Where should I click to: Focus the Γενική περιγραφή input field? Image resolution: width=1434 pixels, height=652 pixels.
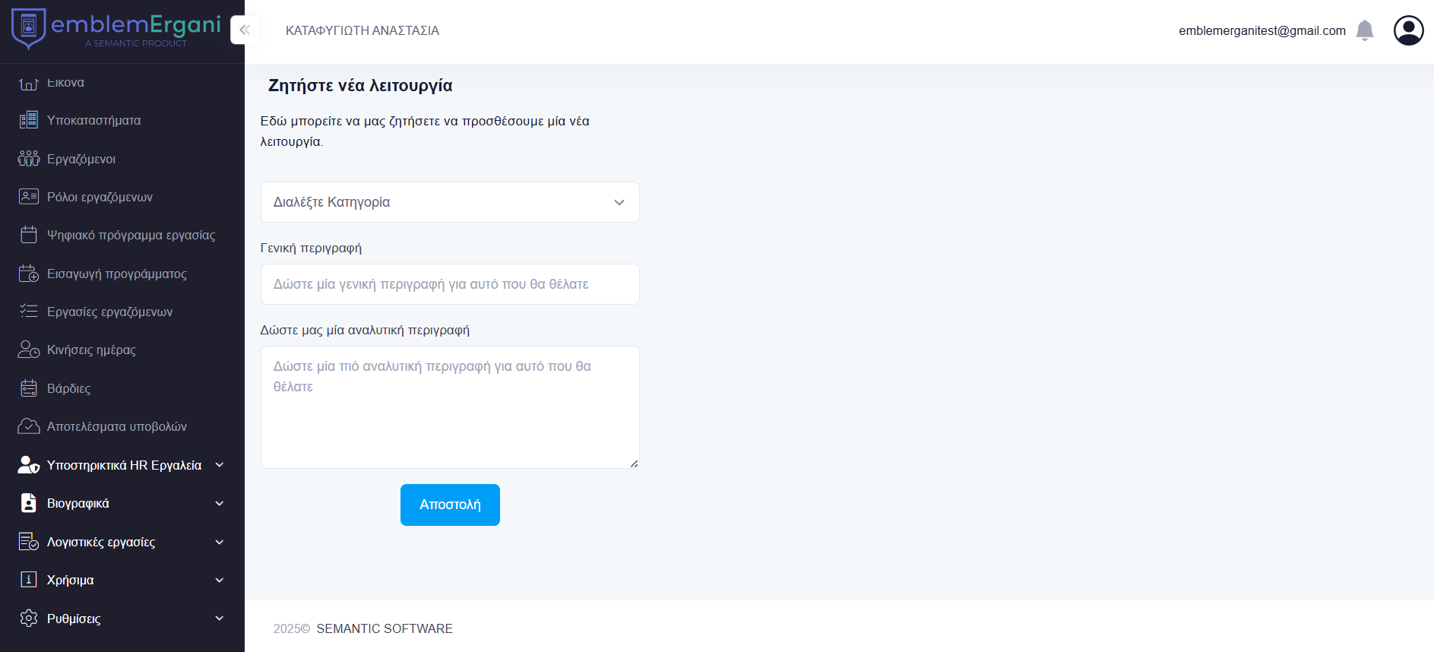click(450, 284)
